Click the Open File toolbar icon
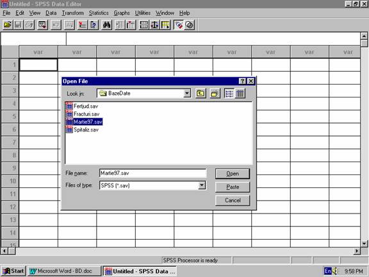 pyautogui.click(x=8, y=25)
